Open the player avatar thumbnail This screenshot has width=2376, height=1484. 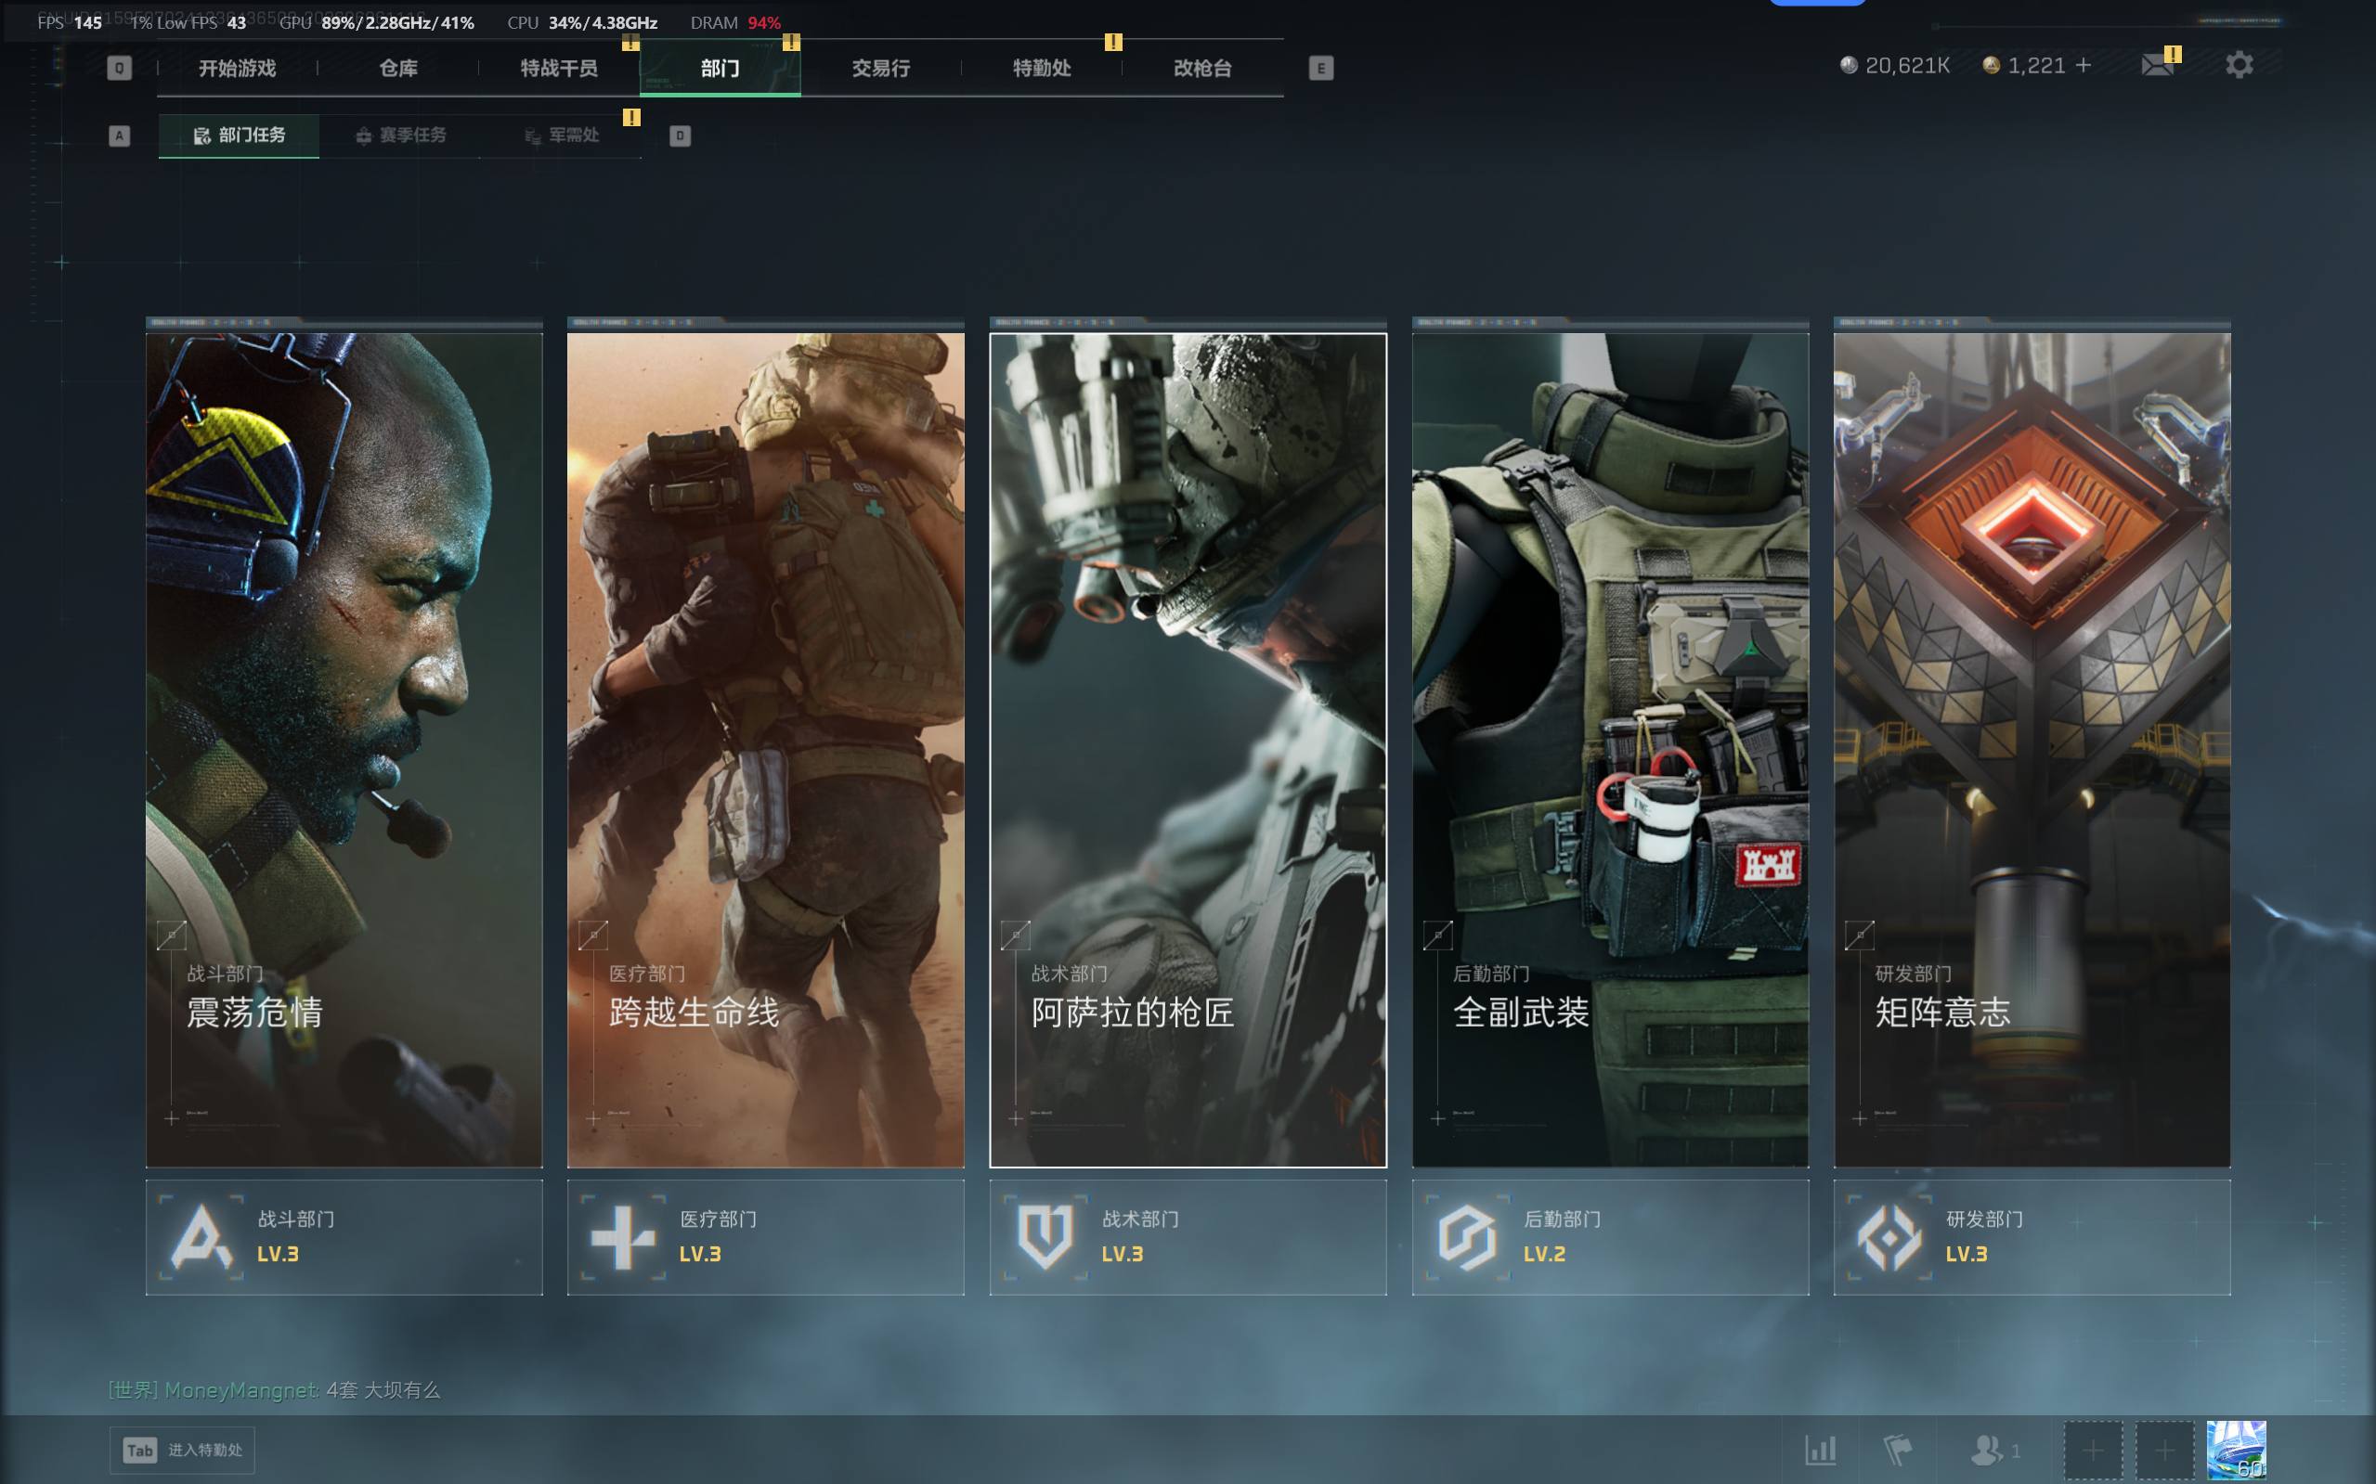point(2236,1450)
